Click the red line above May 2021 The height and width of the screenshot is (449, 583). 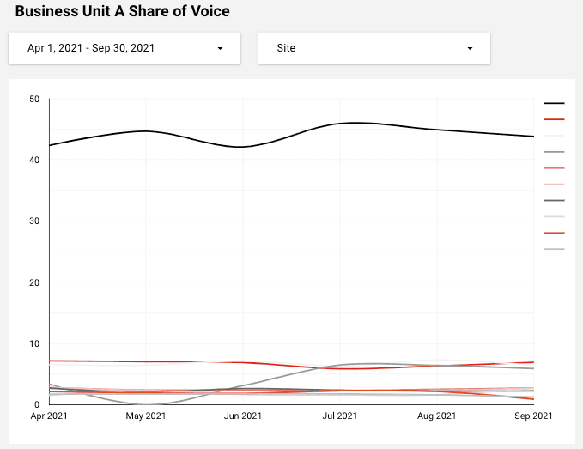pyautogui.click(x=146, y=361)
